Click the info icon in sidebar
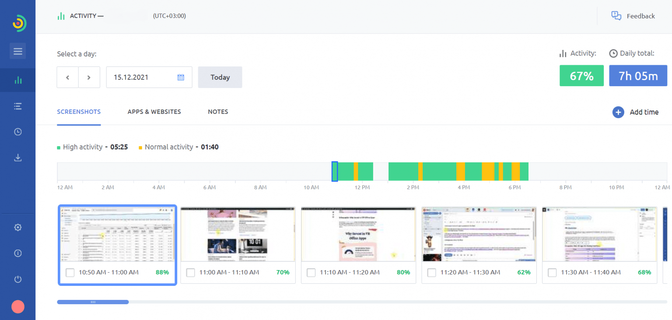Screen dimensions: 672x320 tap(17, 253)
